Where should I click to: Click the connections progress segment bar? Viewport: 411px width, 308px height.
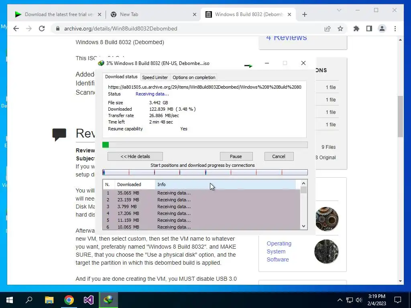(x=205, y=172)
